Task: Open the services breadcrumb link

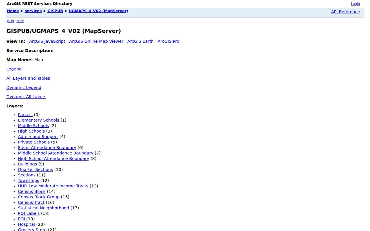Action: click(x=33, y=11)
